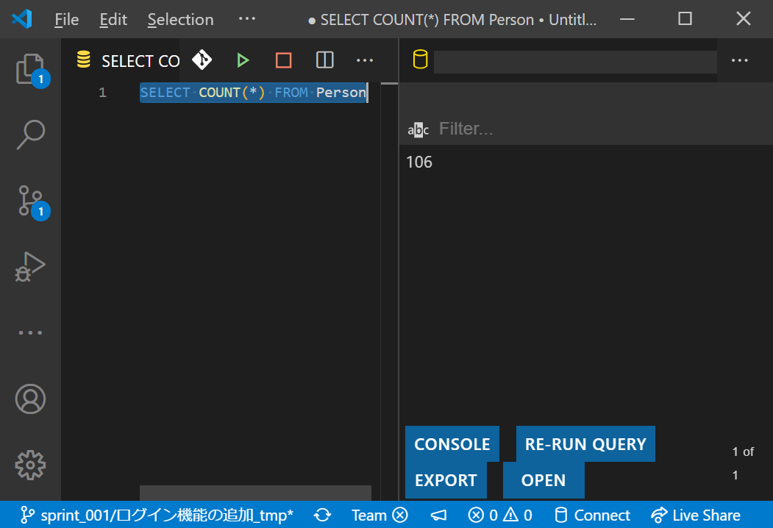Run the SQL query with the green play icon
The height and width of the screenshot is (528, 773).
pos(243,60)
